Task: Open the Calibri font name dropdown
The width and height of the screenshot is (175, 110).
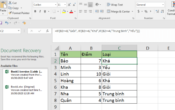Action: (56, 5)
